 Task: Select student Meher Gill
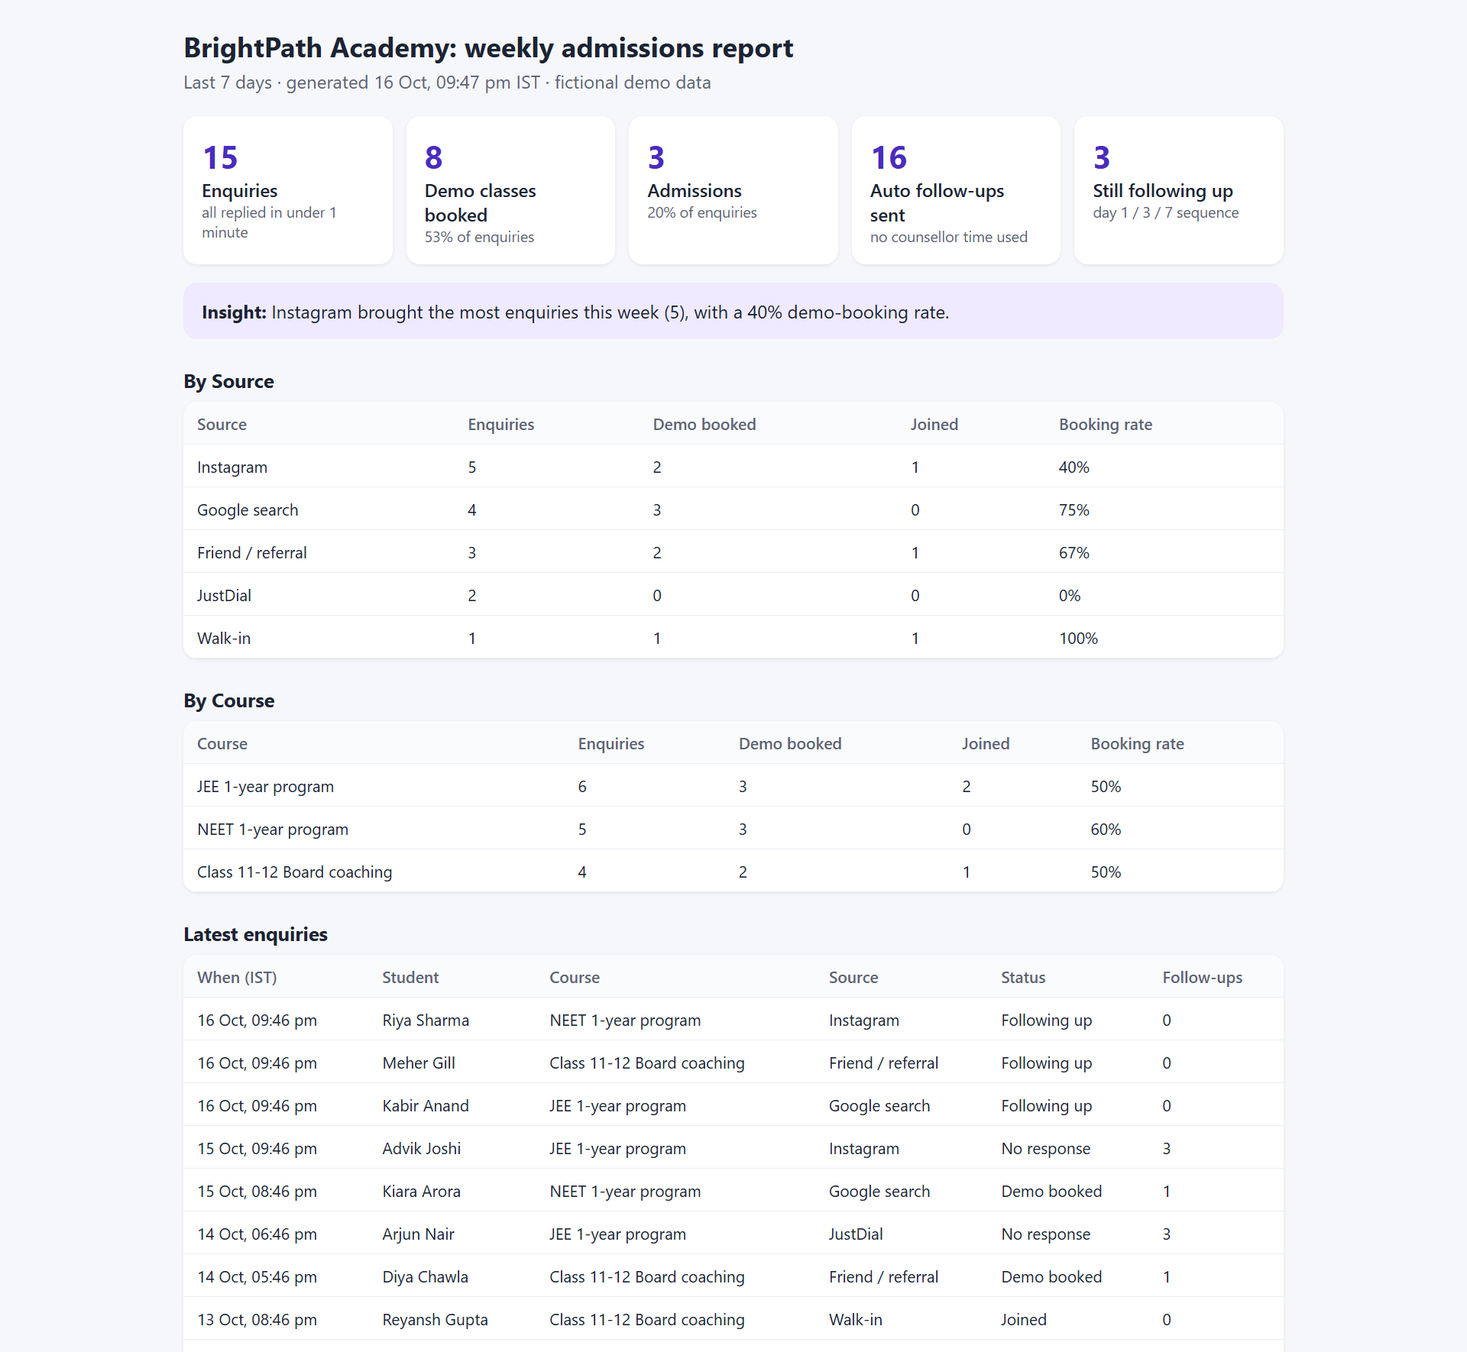[419, 1063]
